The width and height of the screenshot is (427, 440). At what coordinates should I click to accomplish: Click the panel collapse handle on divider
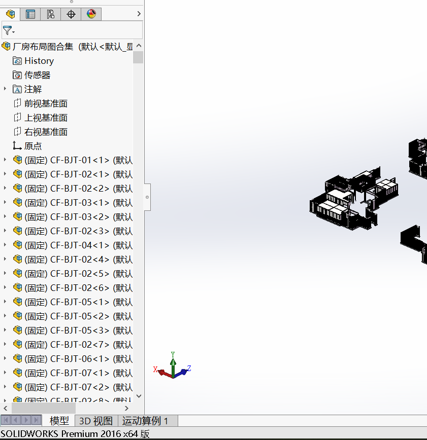click(147, 197)
